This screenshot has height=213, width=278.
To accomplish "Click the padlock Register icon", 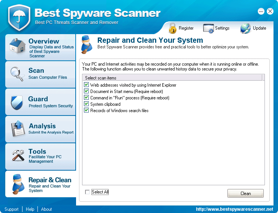I will (x=172, y=28).
